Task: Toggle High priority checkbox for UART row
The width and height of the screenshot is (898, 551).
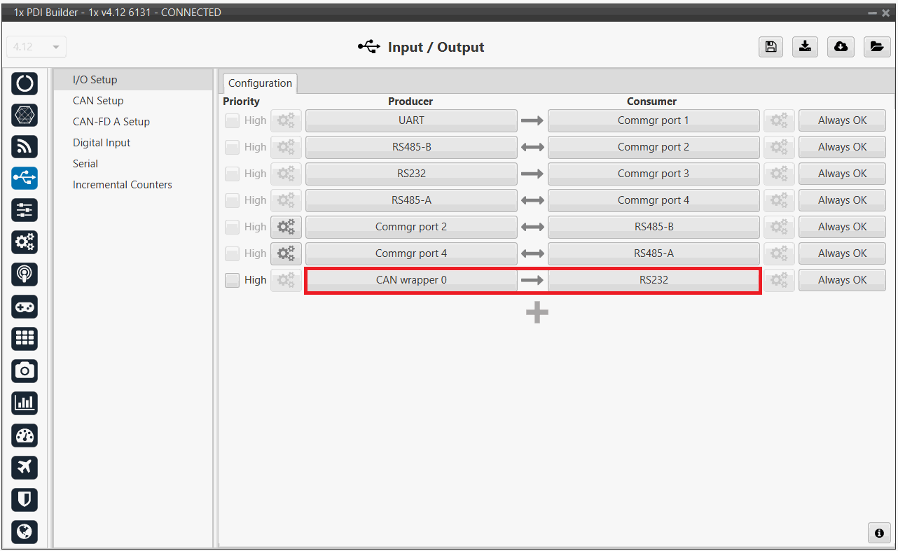Action: 232,120
